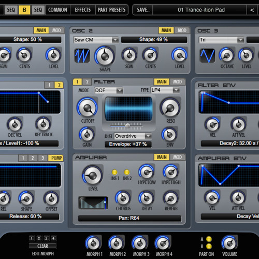Adjust the OSC 2 Shape knob

click(105, 56)
